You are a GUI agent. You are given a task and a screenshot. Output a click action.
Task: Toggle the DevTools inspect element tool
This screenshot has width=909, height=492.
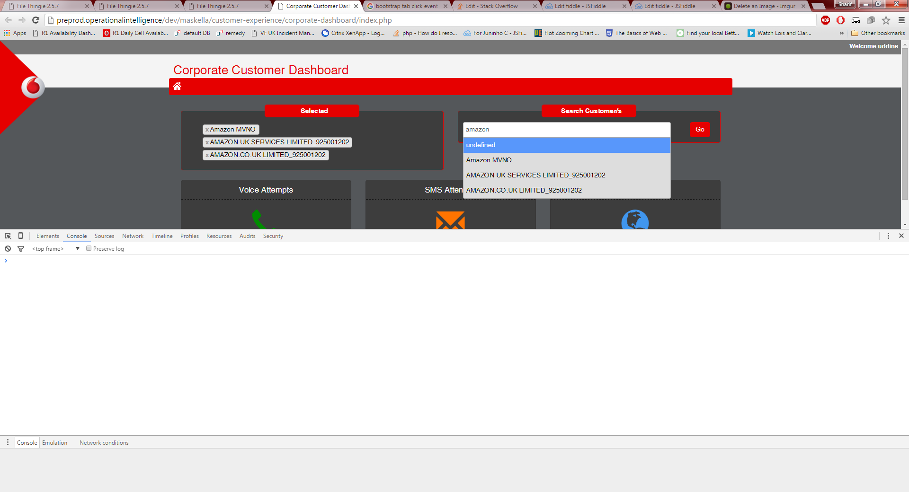click(8, 236)
